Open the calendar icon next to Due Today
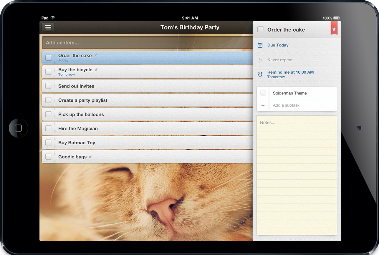 [x=260, y=45]
